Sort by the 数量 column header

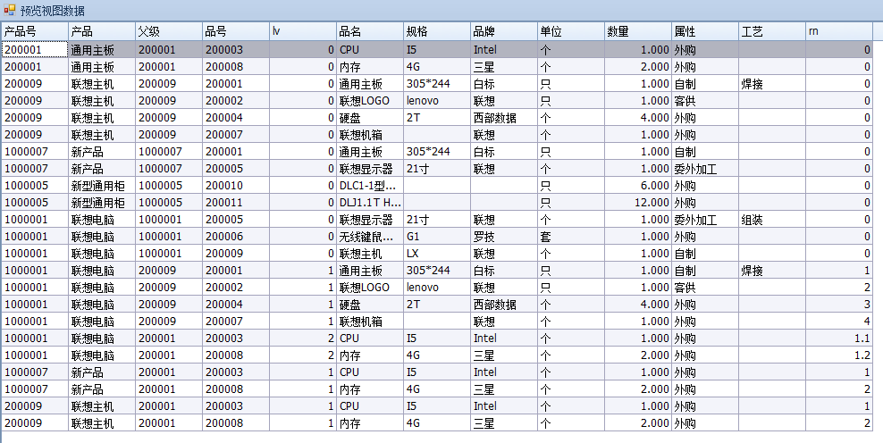coord(638,31)
